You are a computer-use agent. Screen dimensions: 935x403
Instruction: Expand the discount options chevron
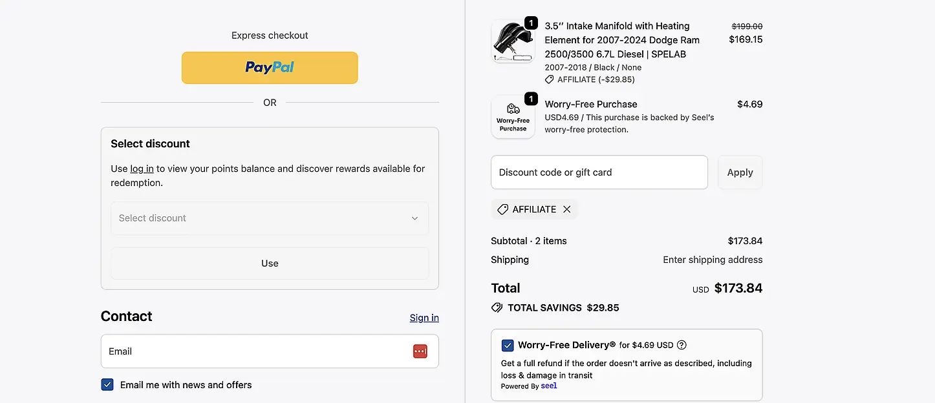414,218
